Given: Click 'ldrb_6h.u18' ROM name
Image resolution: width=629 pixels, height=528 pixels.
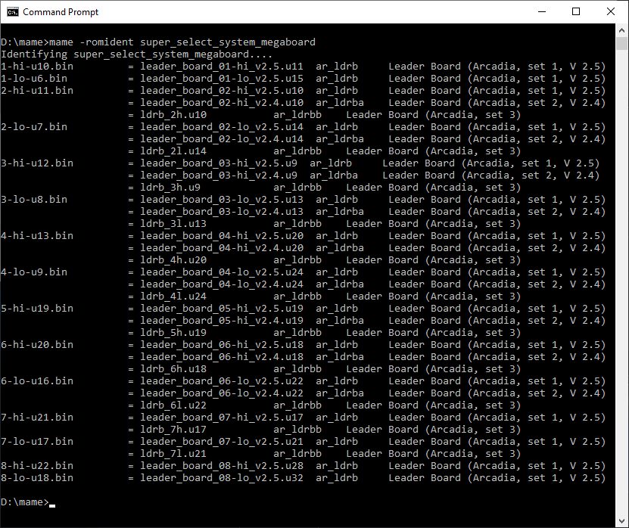Looking at the screenshot, I should pos(173,368).
